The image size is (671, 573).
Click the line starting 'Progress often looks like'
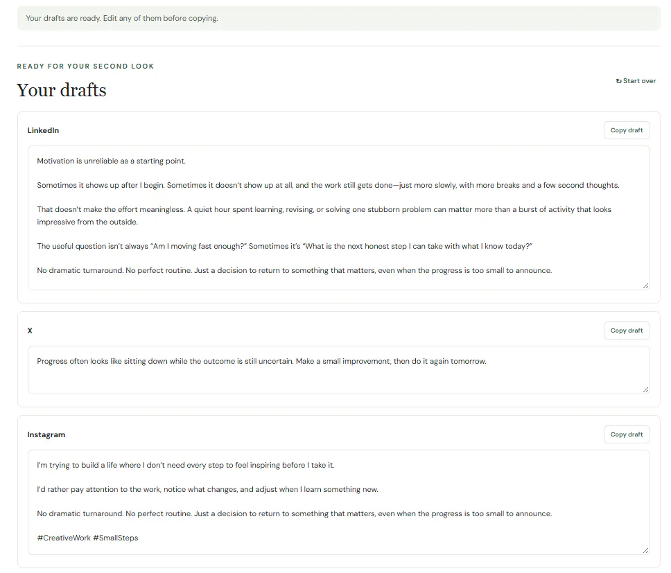[x=261, y=362]
